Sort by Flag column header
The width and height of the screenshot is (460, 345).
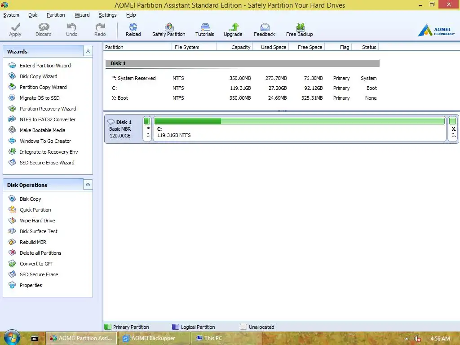tap(338, 47)
